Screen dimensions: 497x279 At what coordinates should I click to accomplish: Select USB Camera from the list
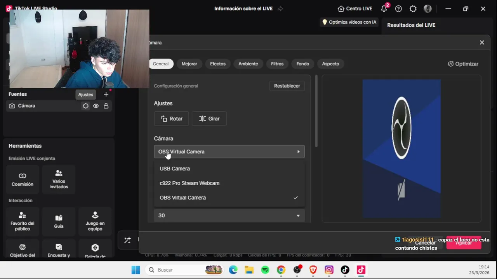[x=229, y=169]
